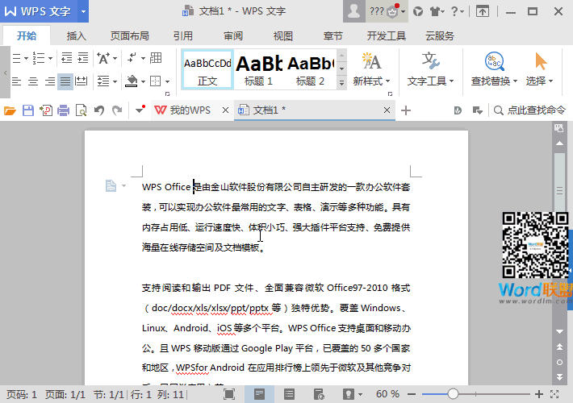The image size is (573, 403).
Task: Print the document
Action: pos(63,110)
